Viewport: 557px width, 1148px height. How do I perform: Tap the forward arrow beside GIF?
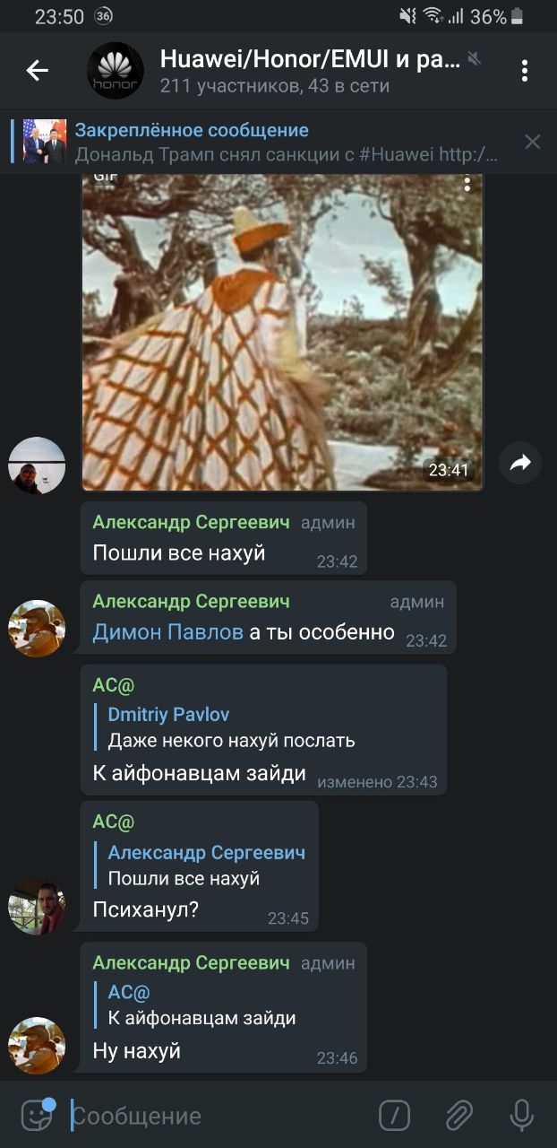coord(520,463)
